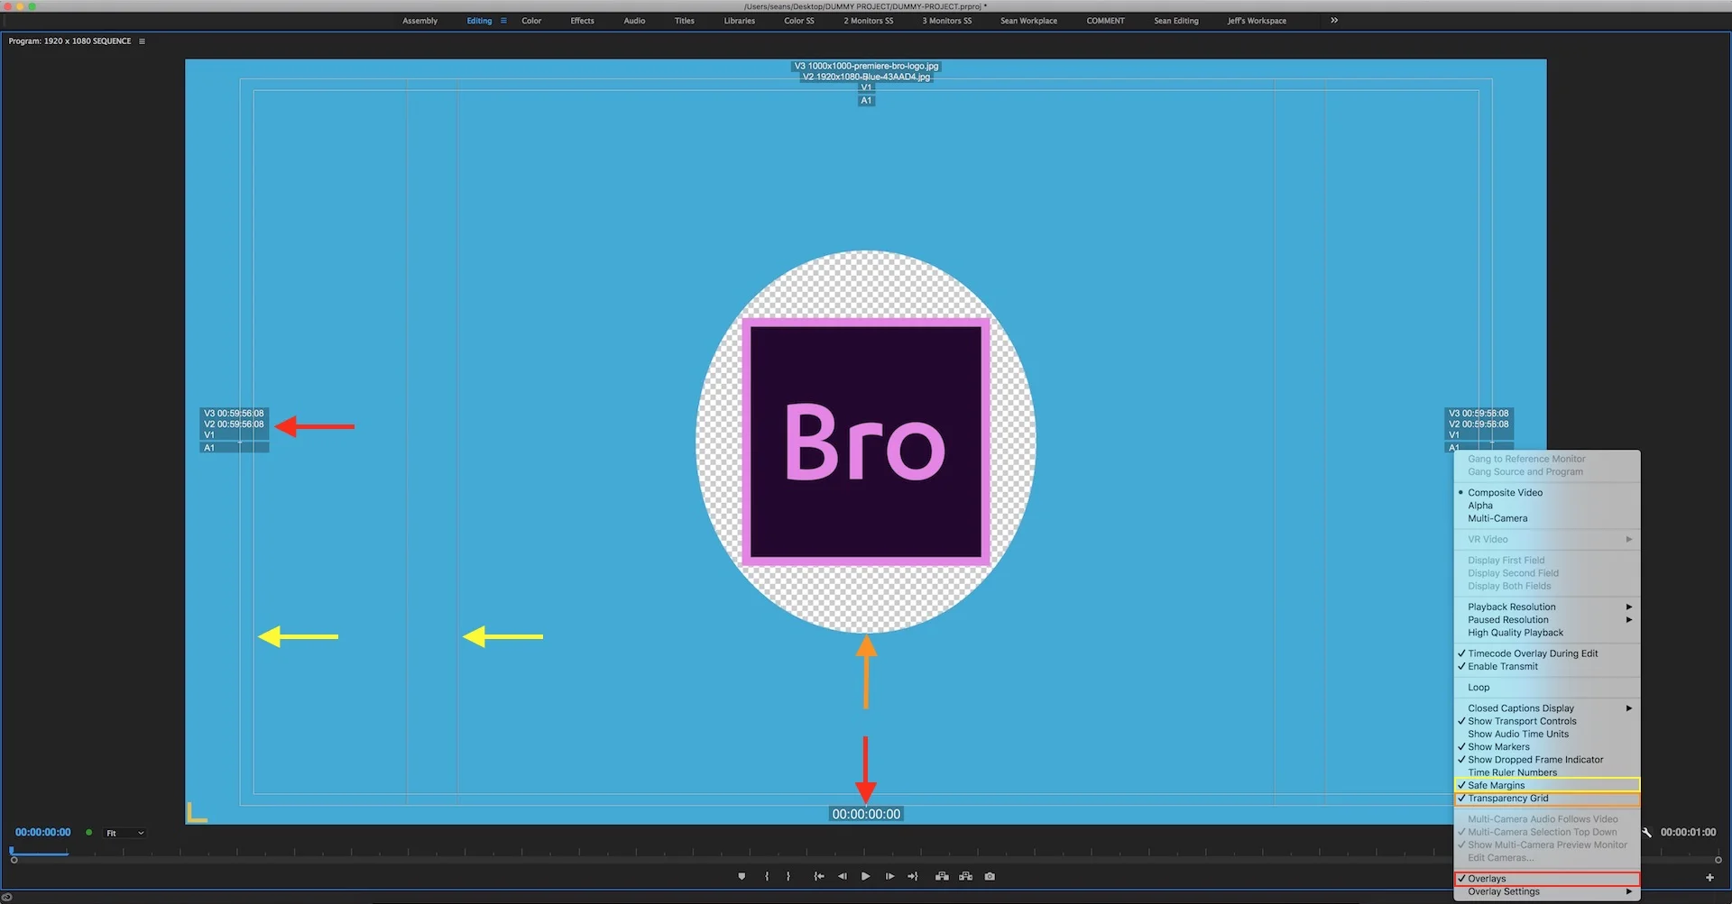This screenshot has height=904, width=1732.
Task: Switch to the Color SS workspace
Action: 798,21
